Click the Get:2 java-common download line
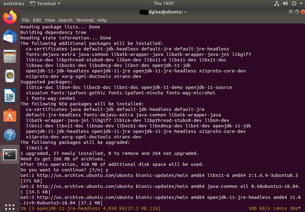This screenshot has height=212, width=305. [160, 189]
